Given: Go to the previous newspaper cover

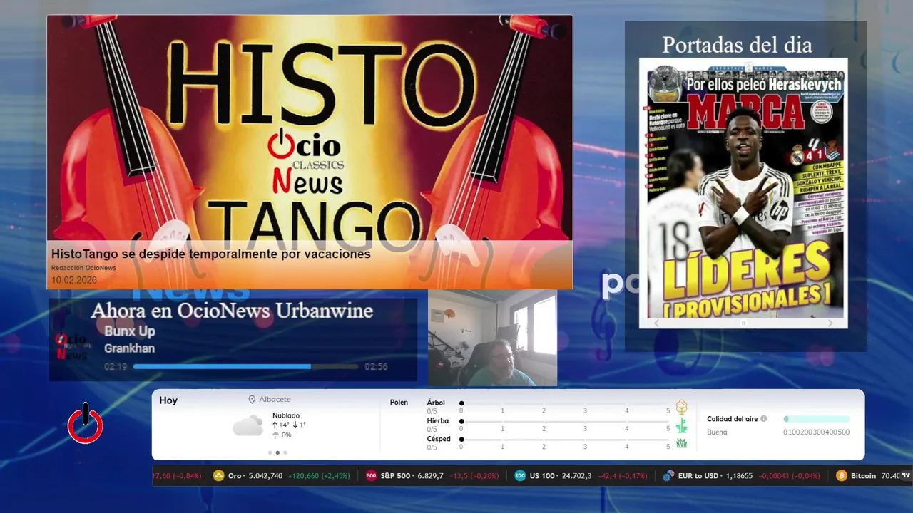Looking at the screenshot, I should pos(657,323).
